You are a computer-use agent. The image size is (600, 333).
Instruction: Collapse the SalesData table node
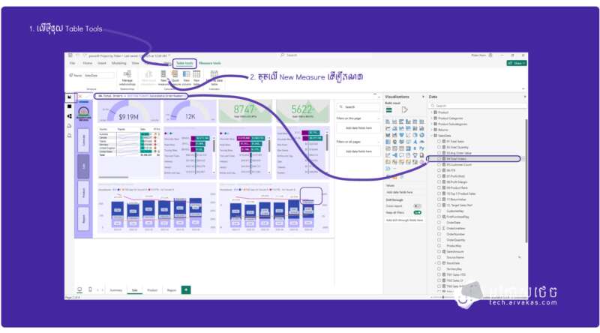(x=433, y=135)
